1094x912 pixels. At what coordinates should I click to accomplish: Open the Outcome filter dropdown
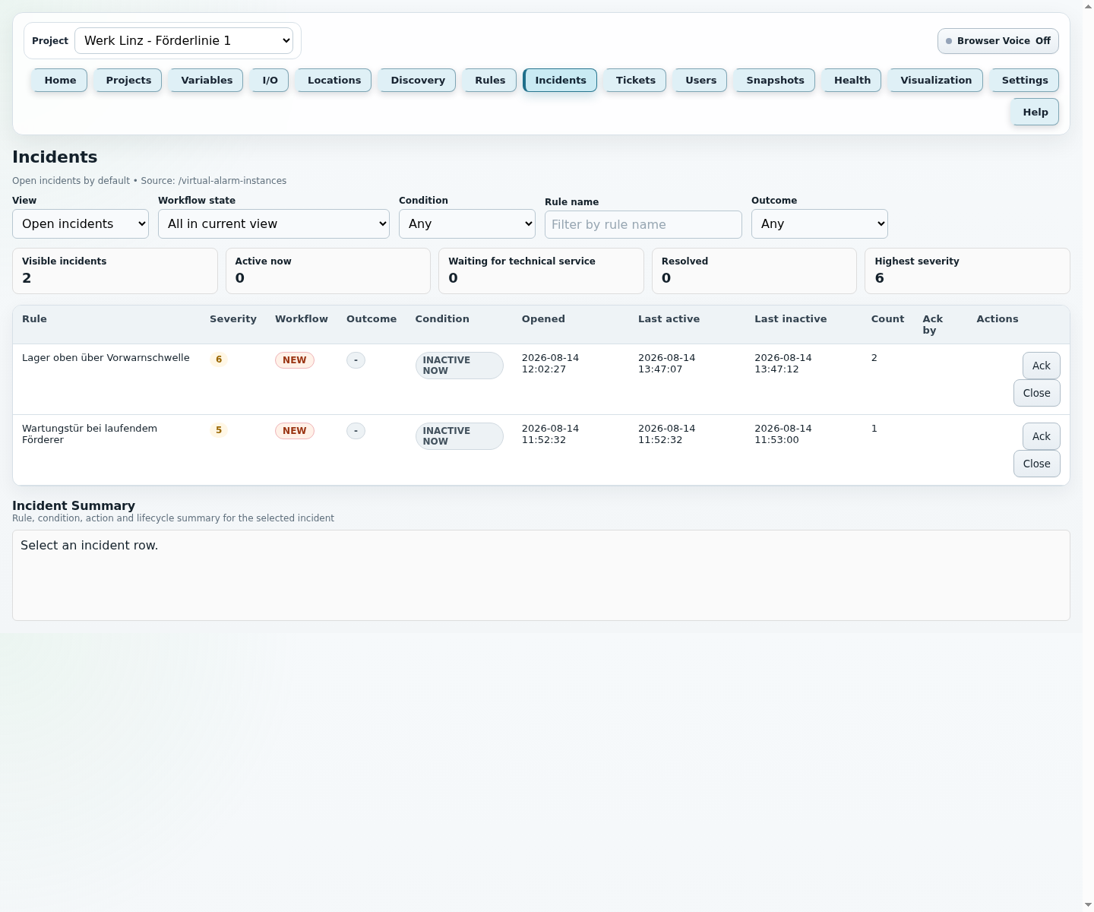point(820,223)
